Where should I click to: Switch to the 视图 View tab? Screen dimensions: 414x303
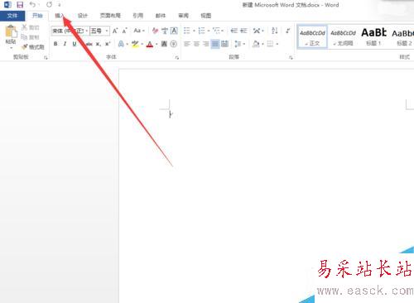(x=205, y=16)
